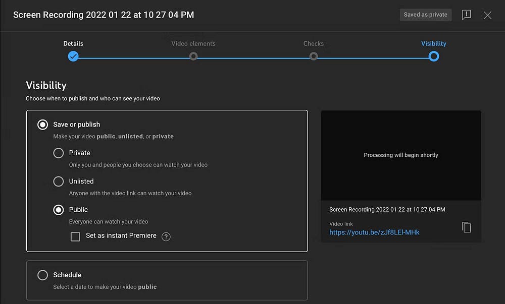Click the Saved as private badge
The height and width of the screenshot is (304, 505).
click(425, 15)
